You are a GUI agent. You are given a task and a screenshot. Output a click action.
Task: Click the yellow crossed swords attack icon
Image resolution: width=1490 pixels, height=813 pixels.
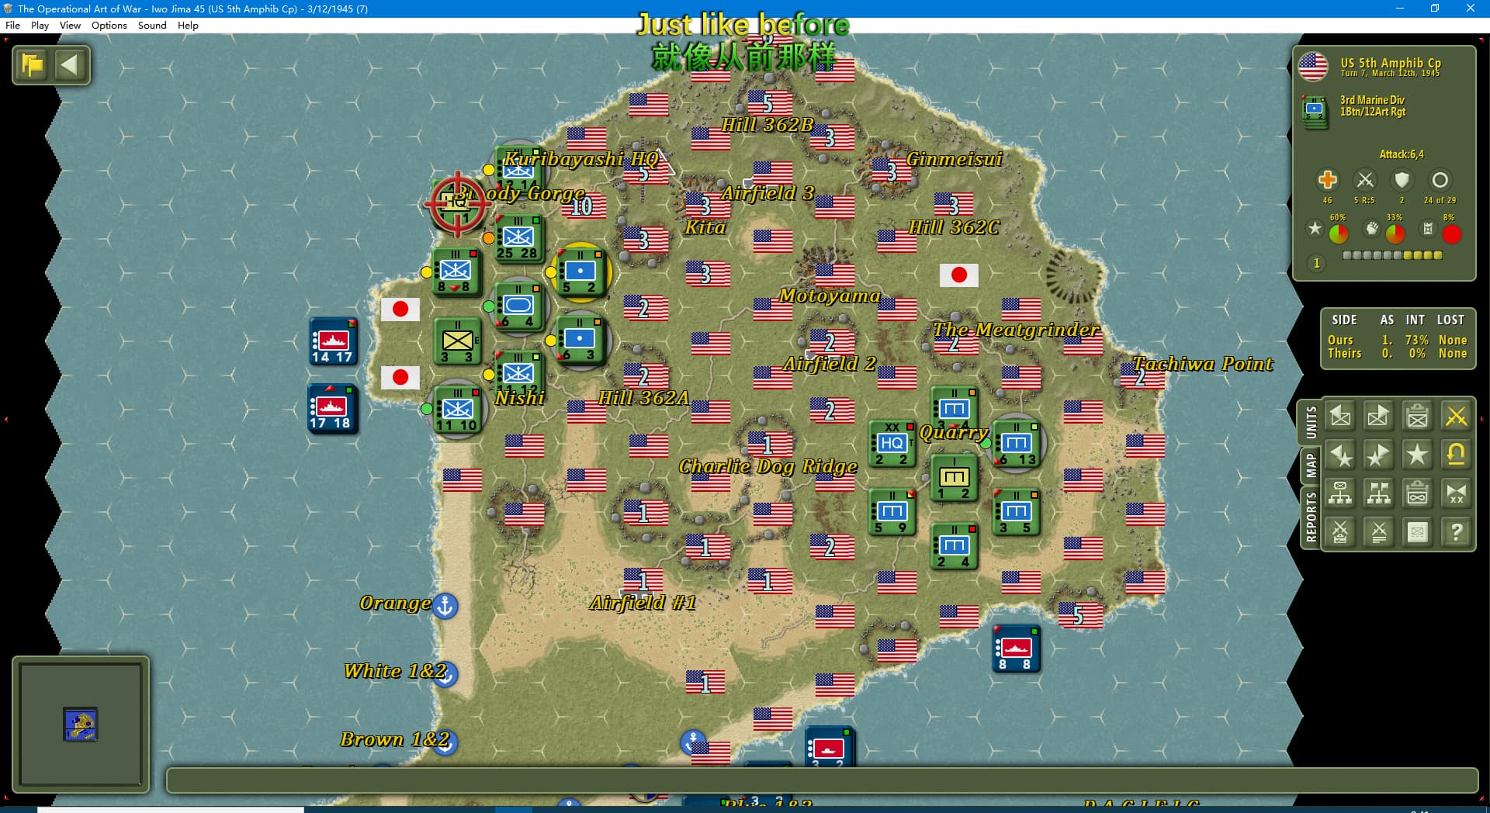1456,417
